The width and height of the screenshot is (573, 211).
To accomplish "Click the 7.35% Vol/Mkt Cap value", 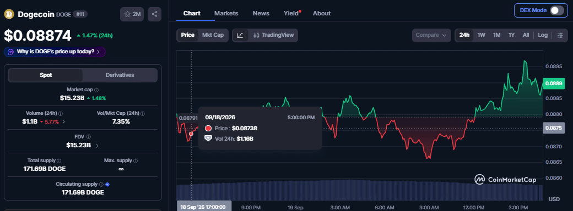I will 121,122.
